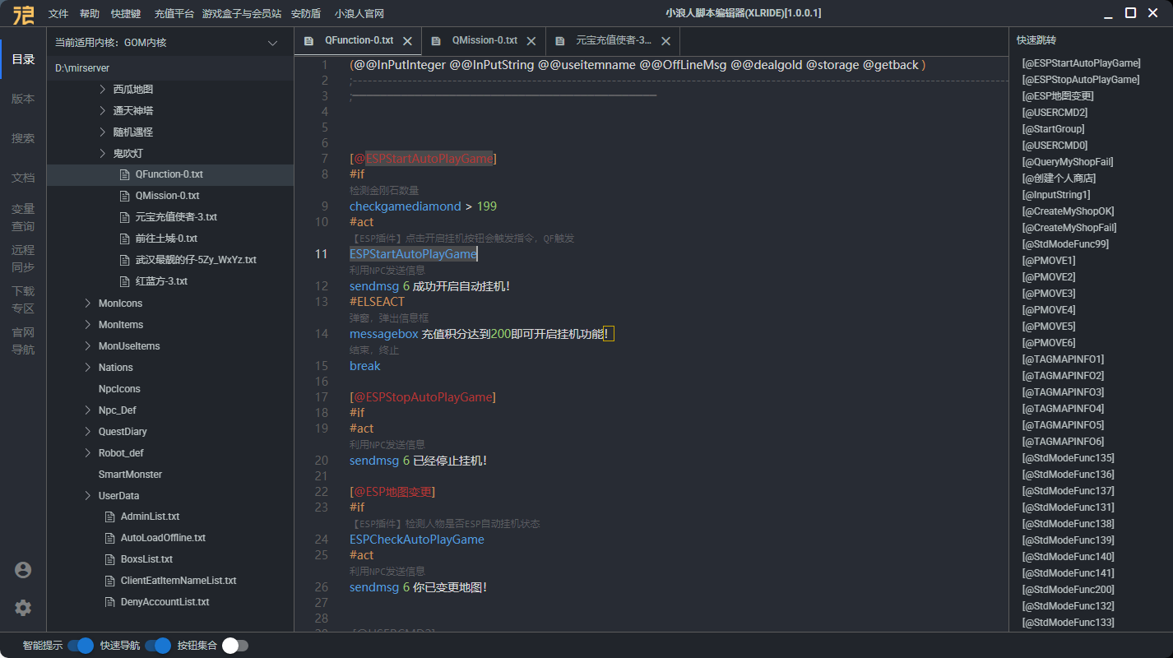Open the 文件 menu
Screen dimensions: 1173x658
click(x=58, y=13)
